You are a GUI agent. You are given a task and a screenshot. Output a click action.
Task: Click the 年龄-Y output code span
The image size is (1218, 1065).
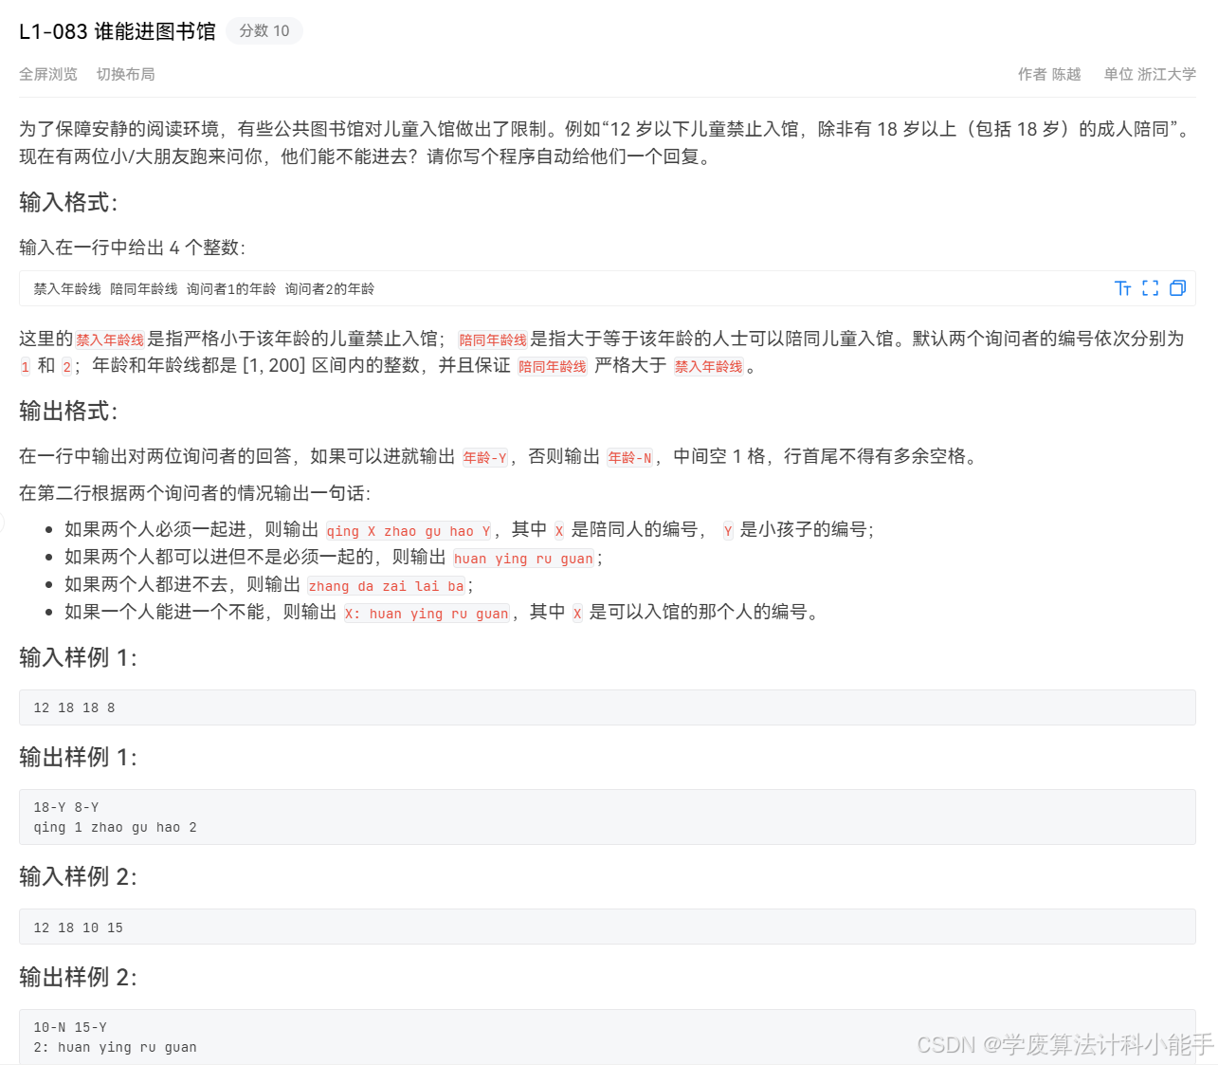coord(484,458)
